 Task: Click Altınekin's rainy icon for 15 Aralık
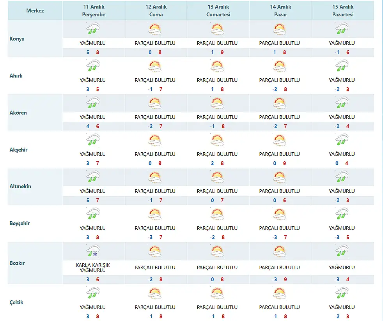342,178
